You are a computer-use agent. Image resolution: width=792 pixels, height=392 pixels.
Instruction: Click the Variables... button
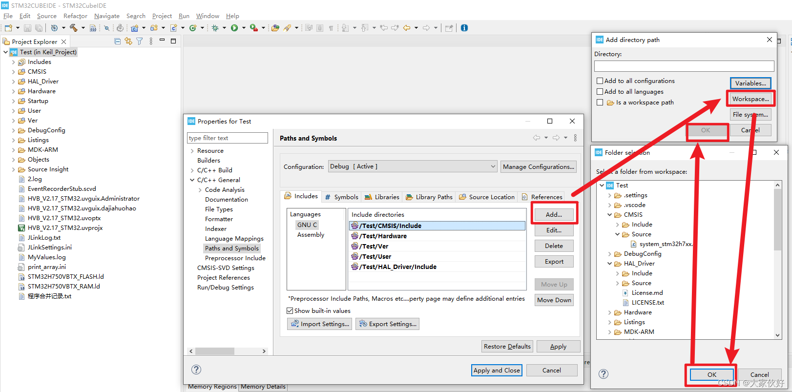click(750, 83)
